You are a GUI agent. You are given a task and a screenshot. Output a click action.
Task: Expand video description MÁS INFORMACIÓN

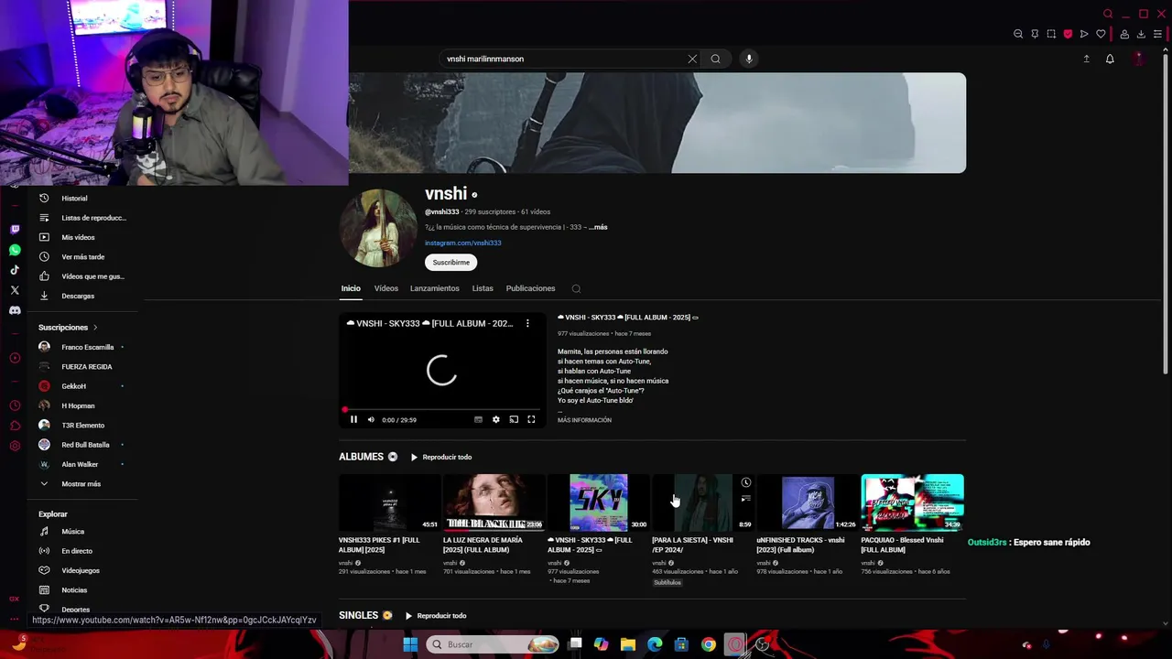point(584,420)
